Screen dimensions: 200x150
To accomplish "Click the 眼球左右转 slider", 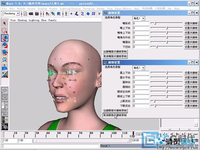I will (x=167, y=92).
